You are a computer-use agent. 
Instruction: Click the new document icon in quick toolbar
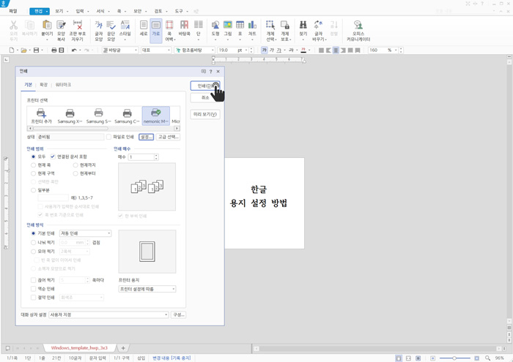(x=12, y=50)
